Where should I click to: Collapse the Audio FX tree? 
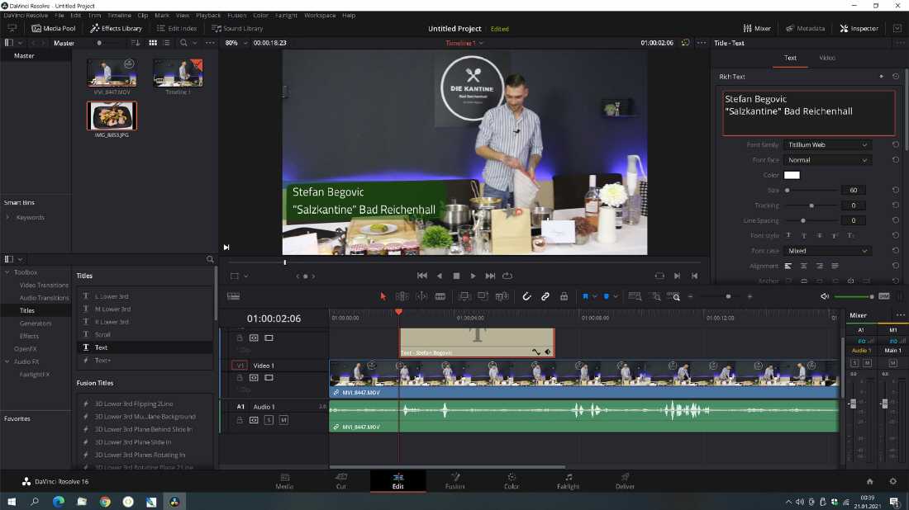point(7,361)
